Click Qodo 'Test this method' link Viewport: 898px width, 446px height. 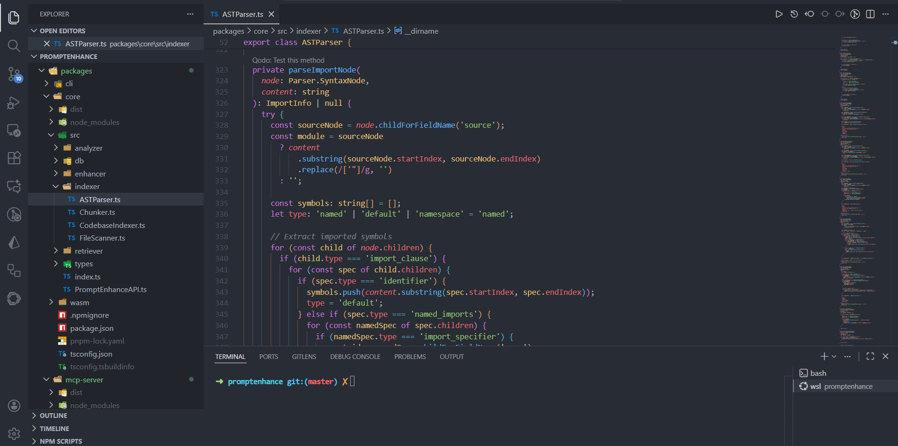[x=288, y=60]
